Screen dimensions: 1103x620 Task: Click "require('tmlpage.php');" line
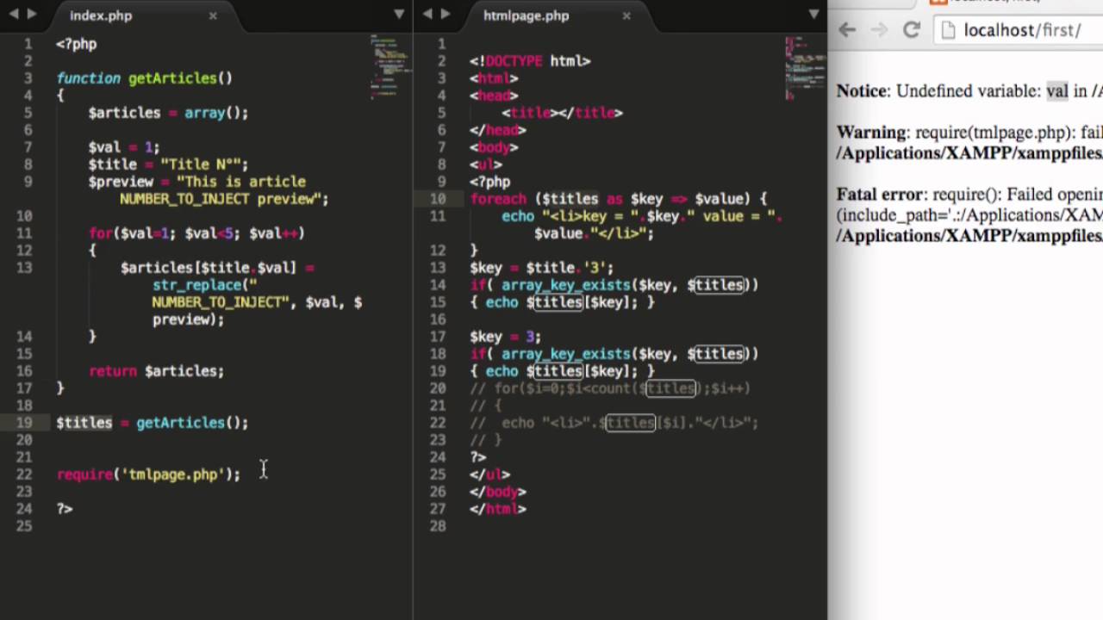148,474
